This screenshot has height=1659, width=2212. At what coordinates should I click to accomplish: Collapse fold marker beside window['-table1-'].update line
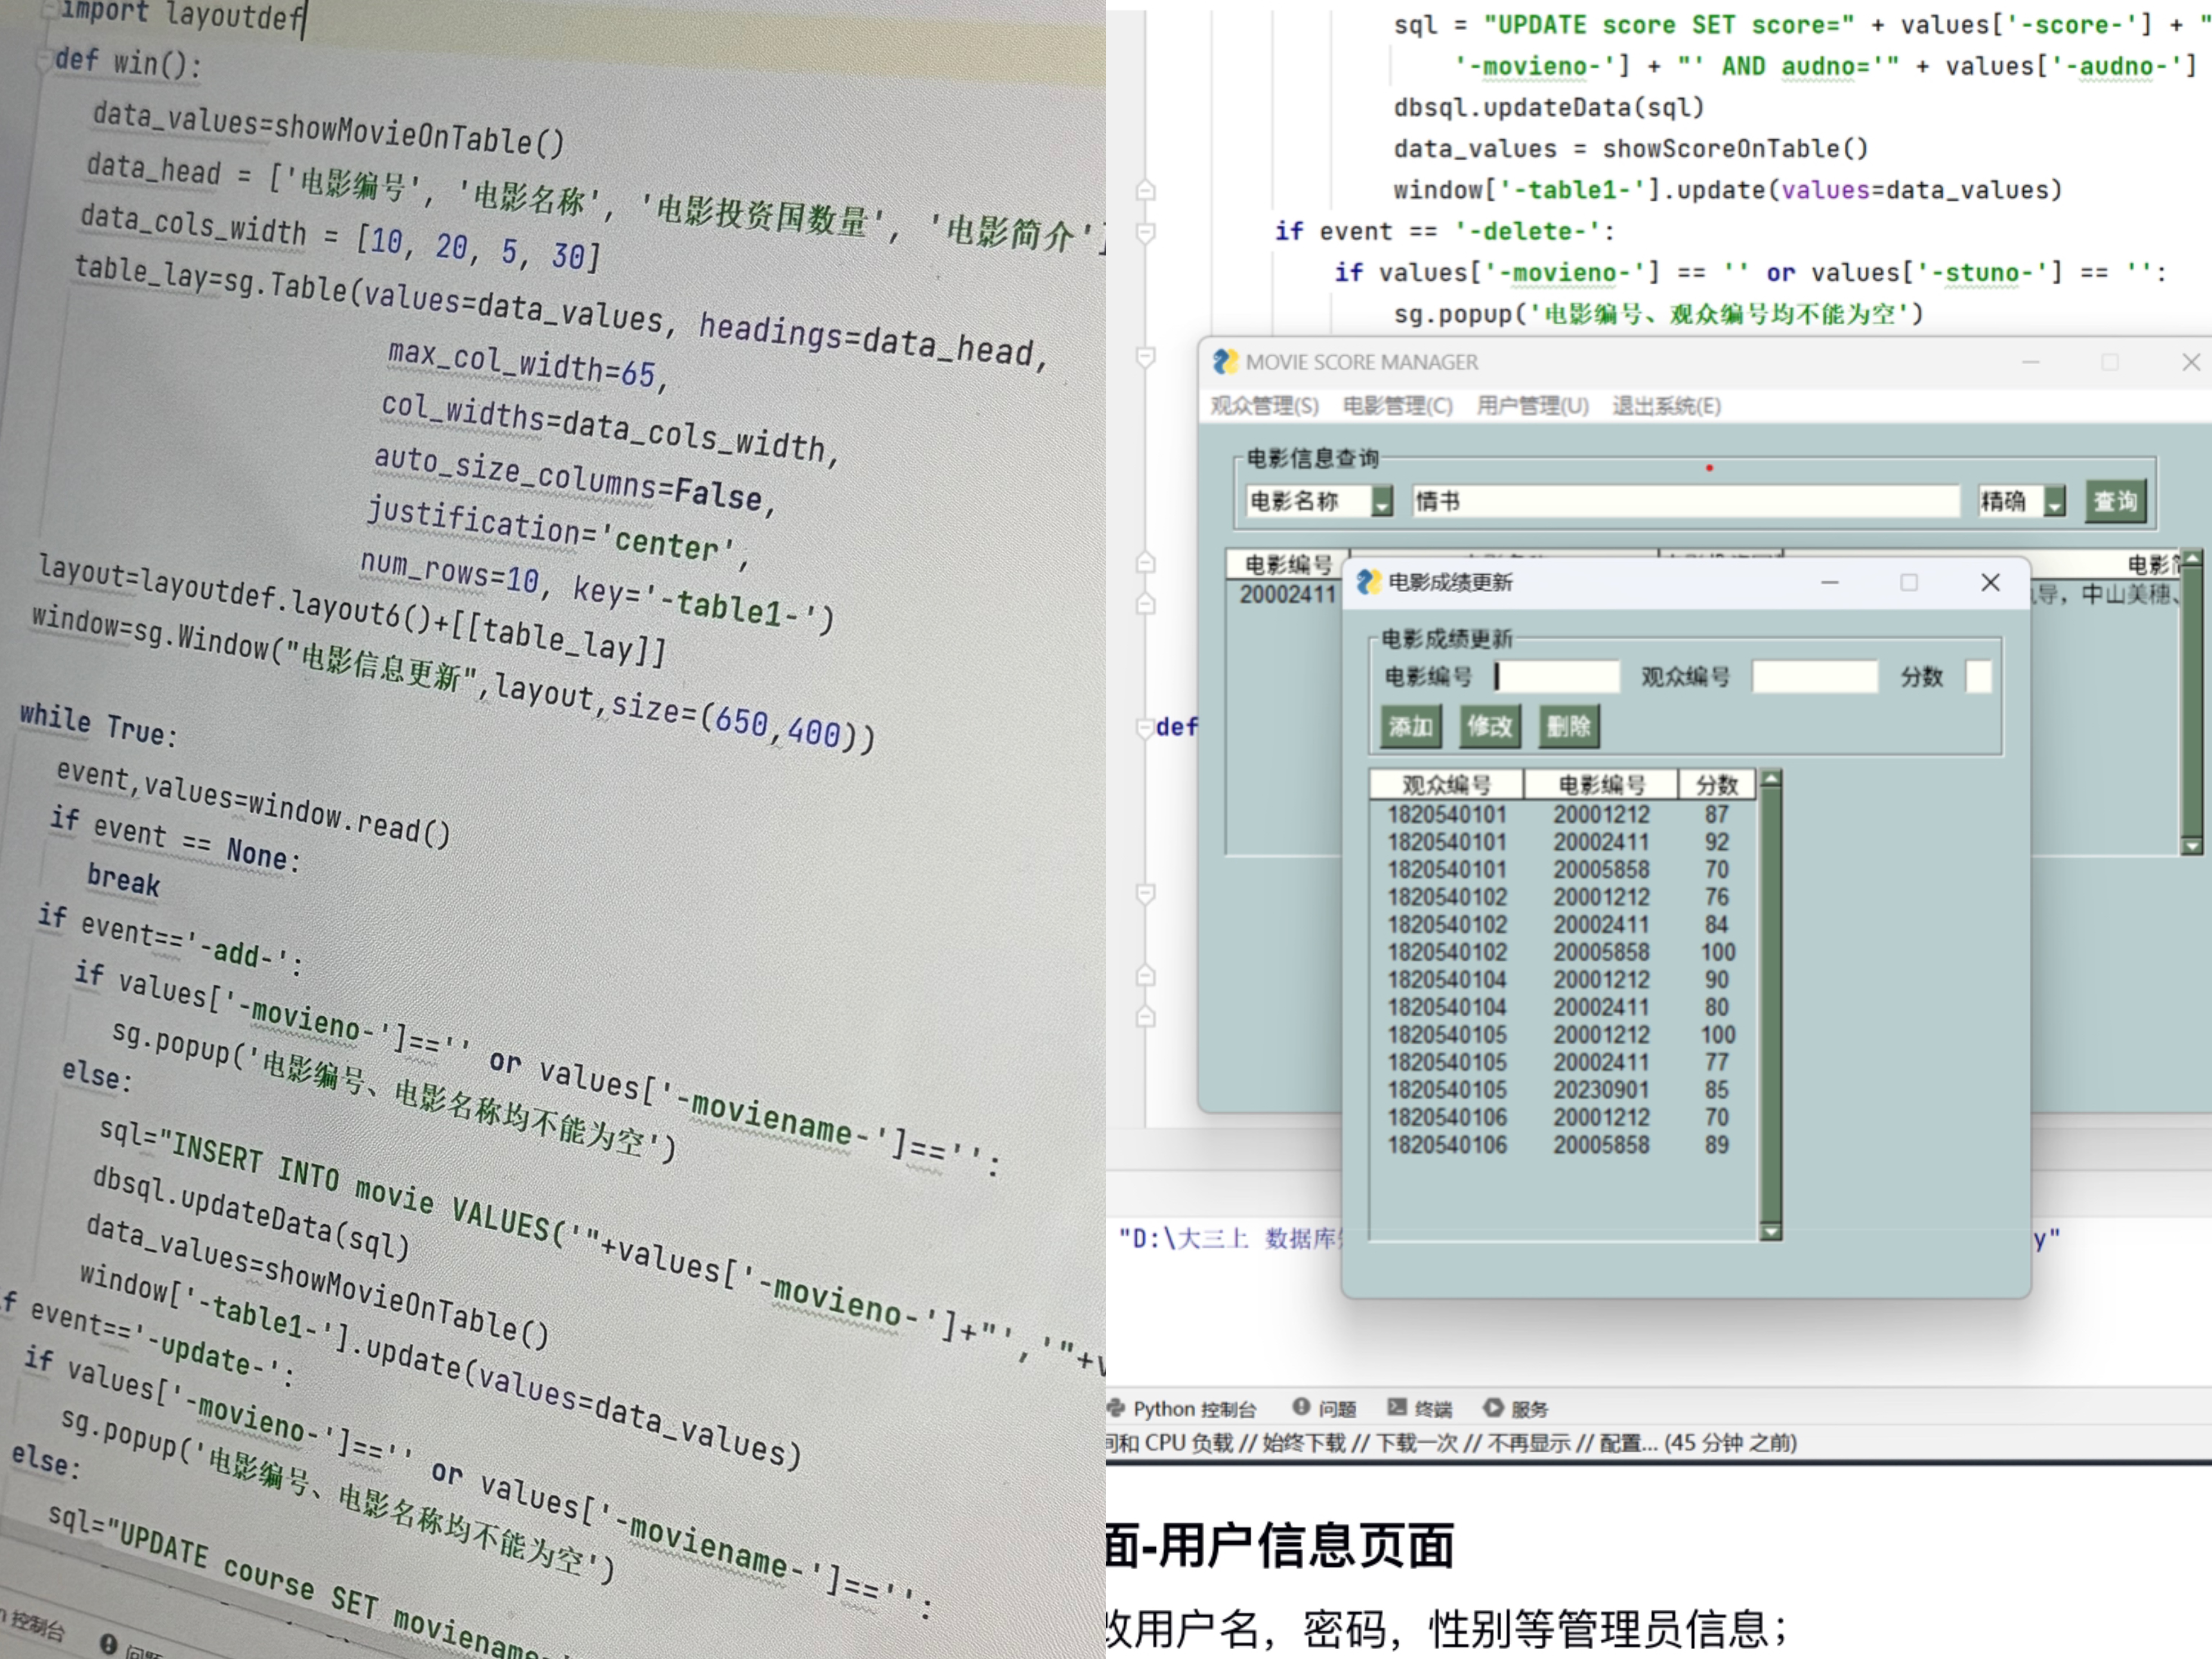1146,190
